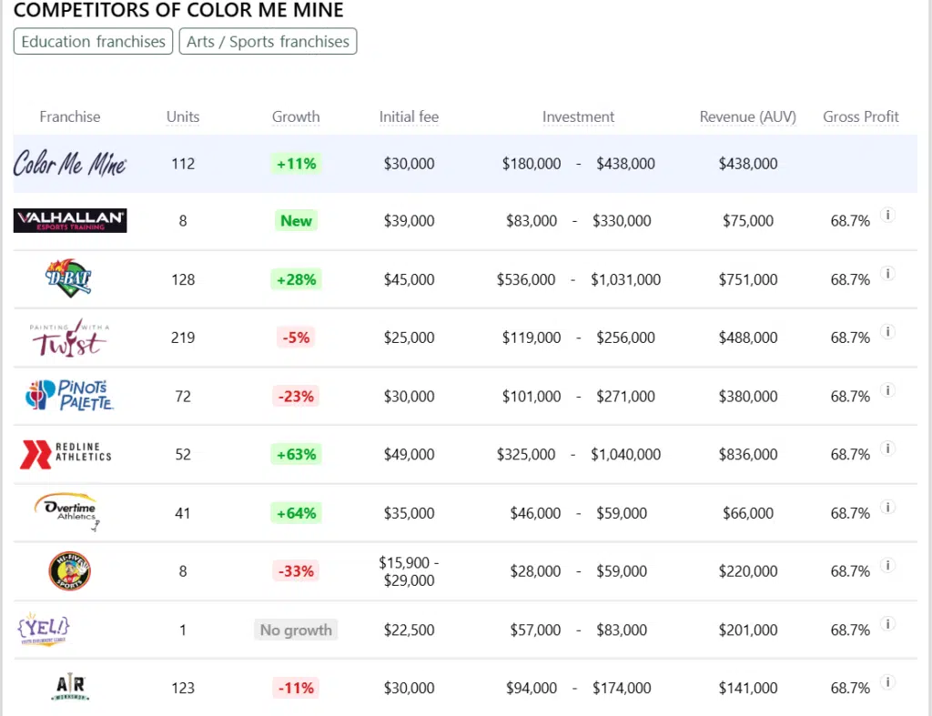Open Painting with a Twist logo

coord(68,338)
